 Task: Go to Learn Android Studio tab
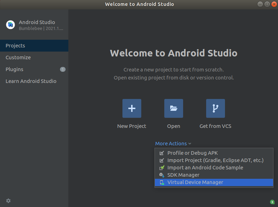[34, 81]
